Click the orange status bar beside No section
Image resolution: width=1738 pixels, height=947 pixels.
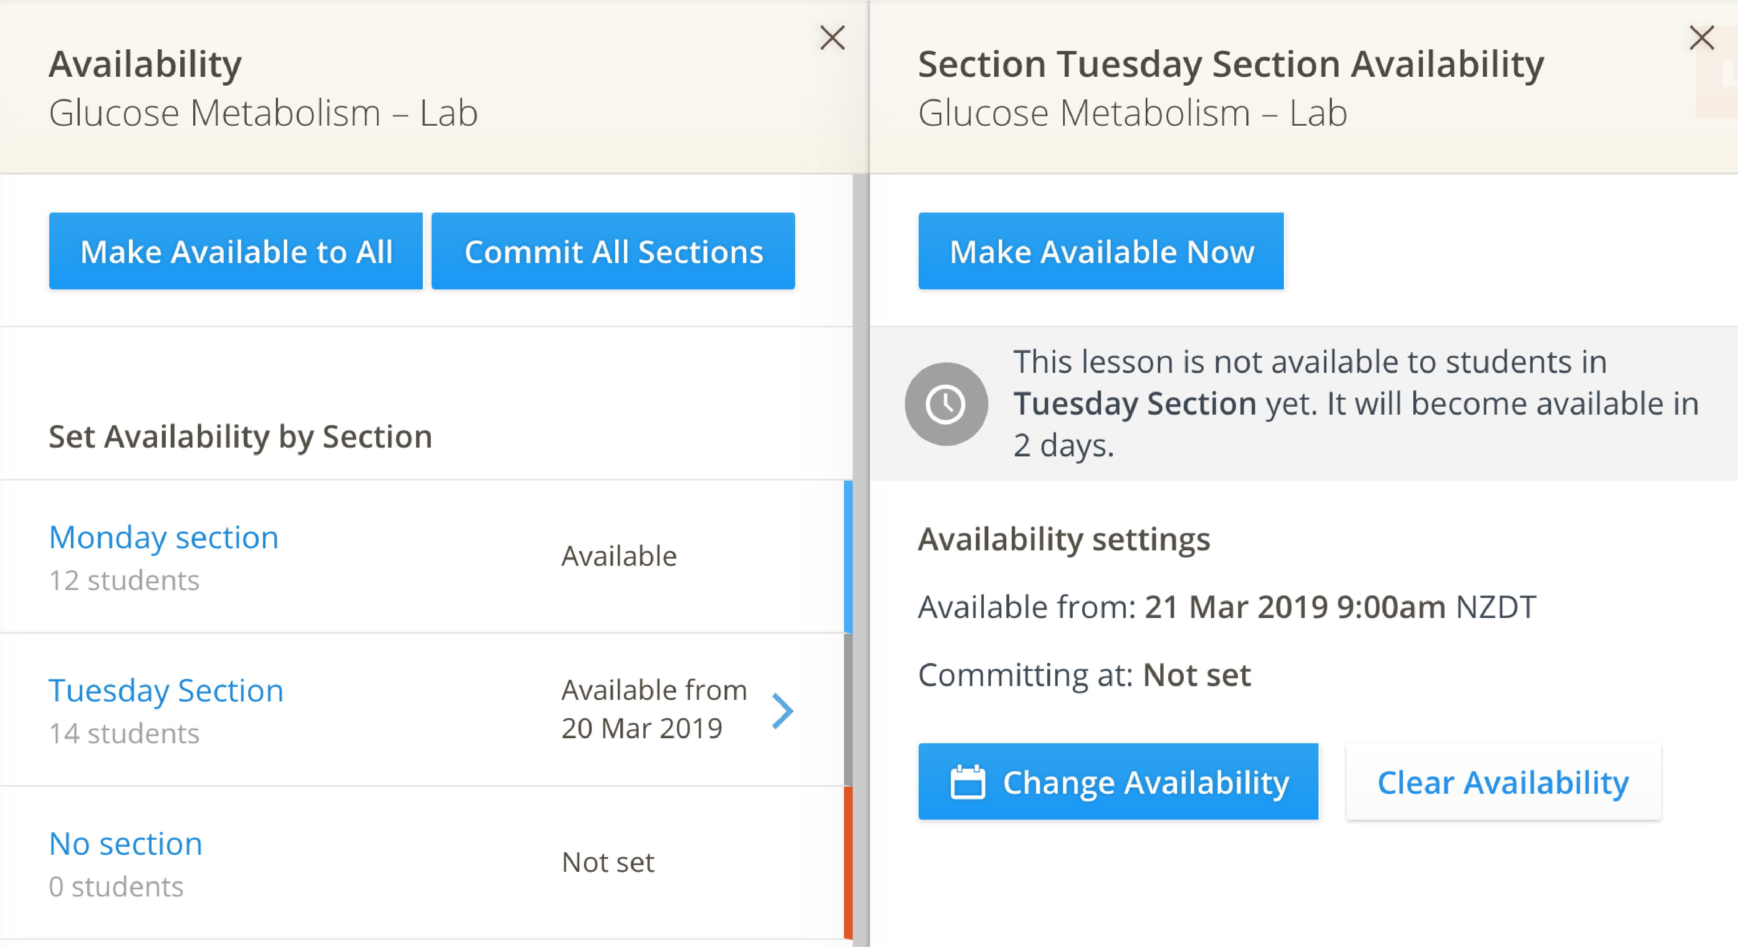847,862
